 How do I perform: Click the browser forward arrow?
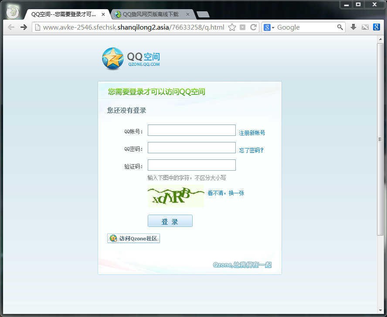[x=24, y=27]
